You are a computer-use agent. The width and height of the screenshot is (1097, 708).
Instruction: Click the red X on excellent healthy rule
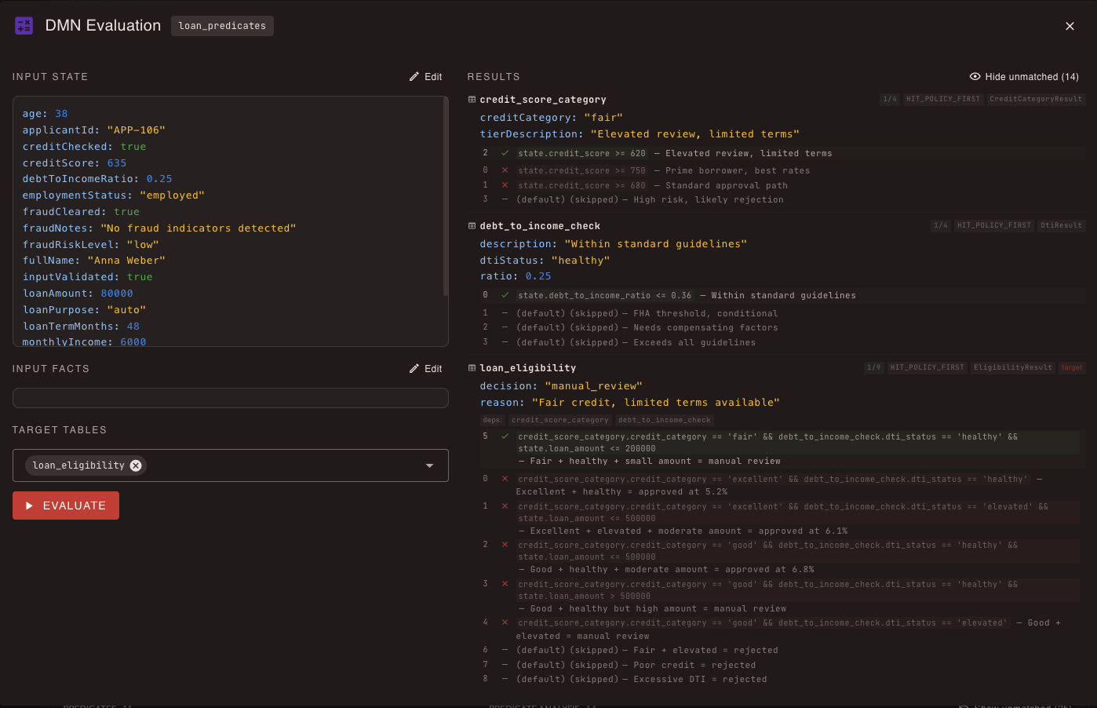click(505, 479)
